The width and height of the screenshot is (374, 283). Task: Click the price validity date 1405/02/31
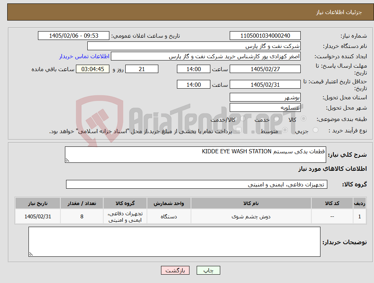click(265, 84)
